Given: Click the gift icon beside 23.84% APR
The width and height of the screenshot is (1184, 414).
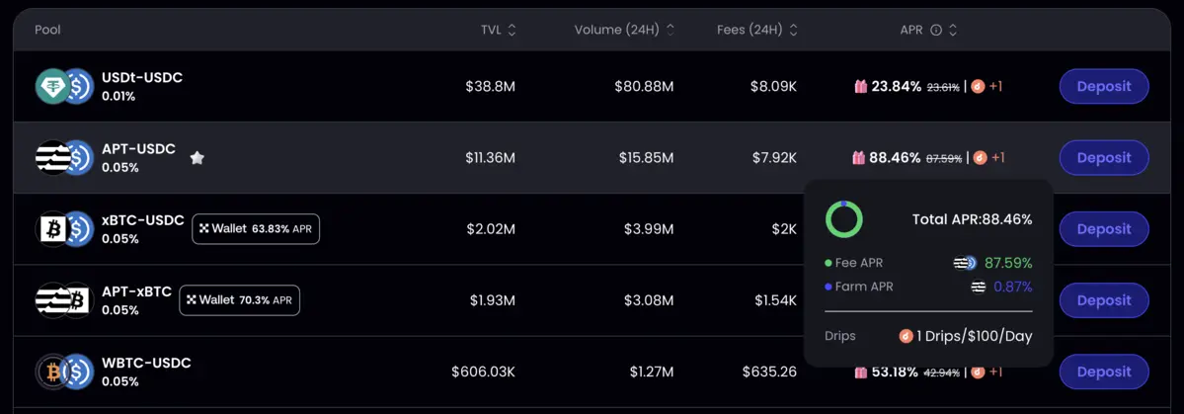Looking at the screenshot, I should [x=861, y=87].
